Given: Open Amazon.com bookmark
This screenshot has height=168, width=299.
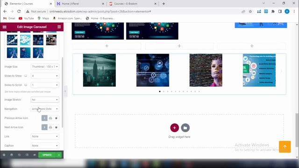Looking at the screenshot, I should (67, 18).
